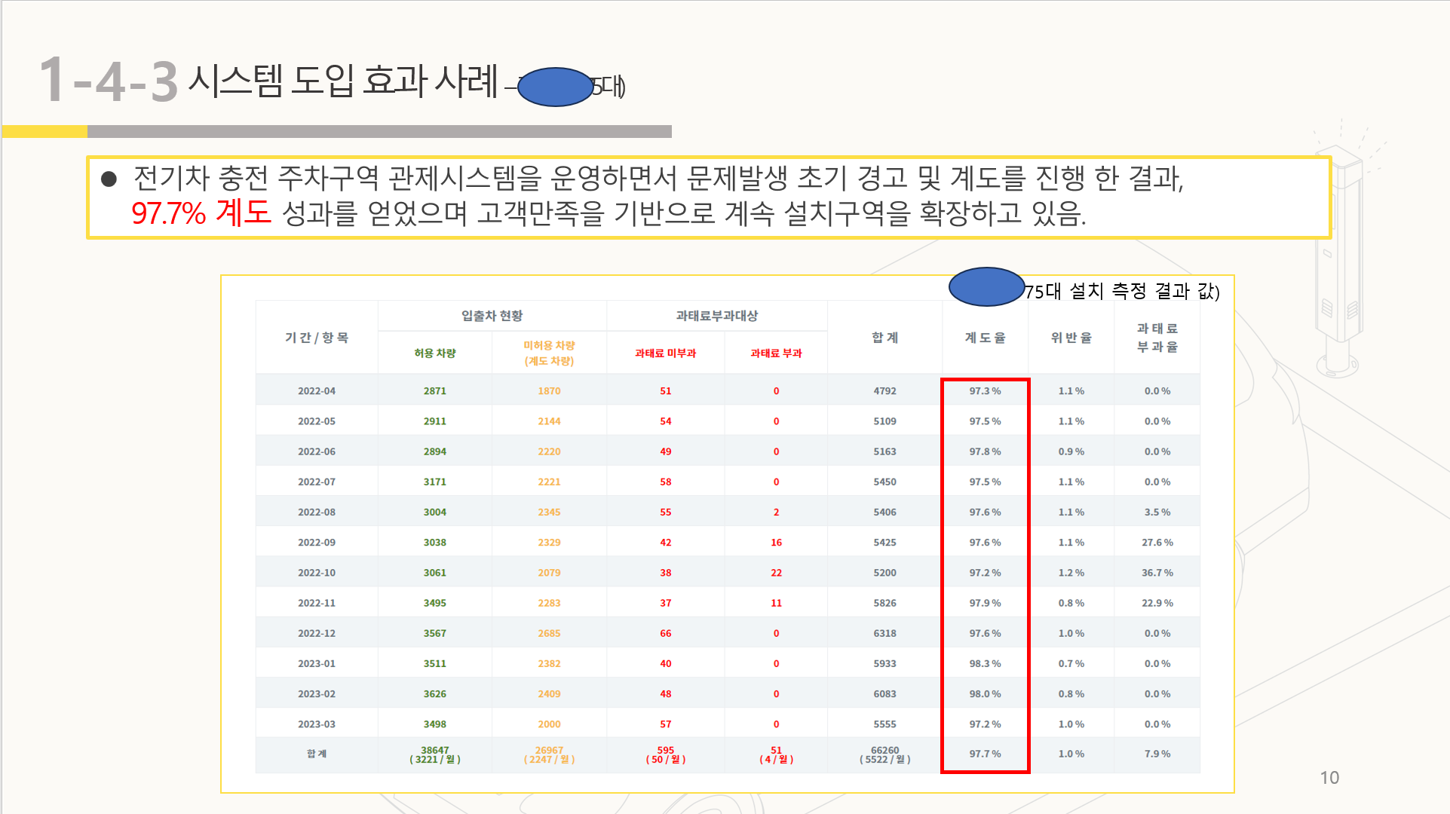Select the '허용 차량' column header
The image size is (1450, 814).
[435, 353]
